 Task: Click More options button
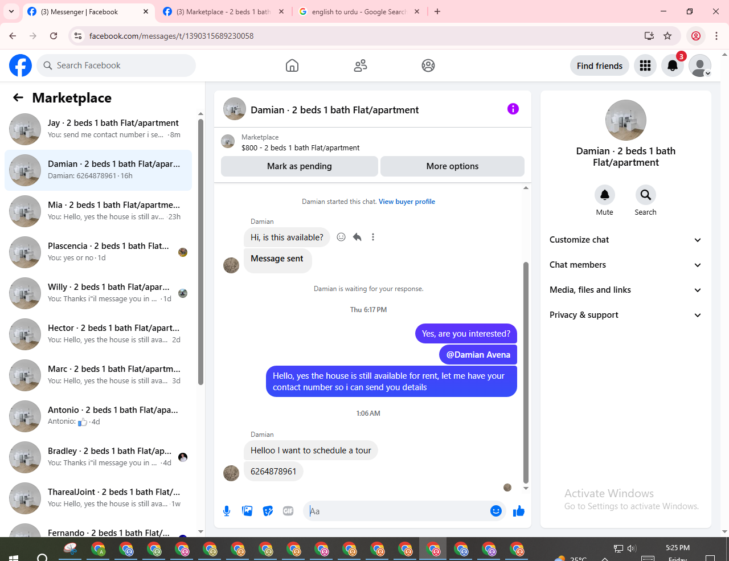point(452,166)
